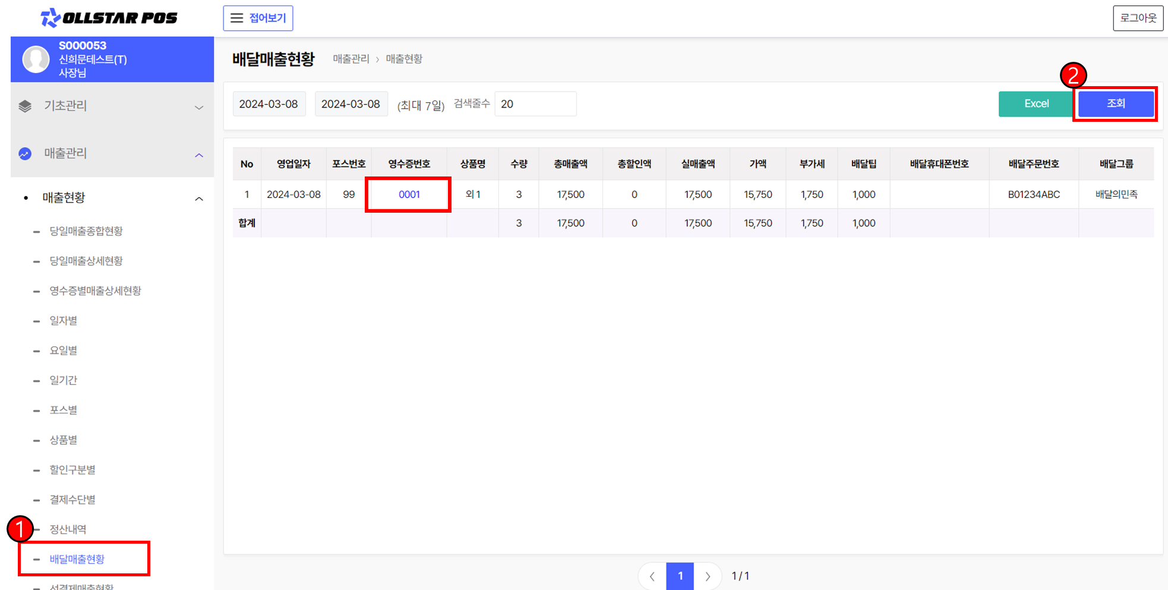
Task: Go to previous page arrow
Action: pos(652,576)
